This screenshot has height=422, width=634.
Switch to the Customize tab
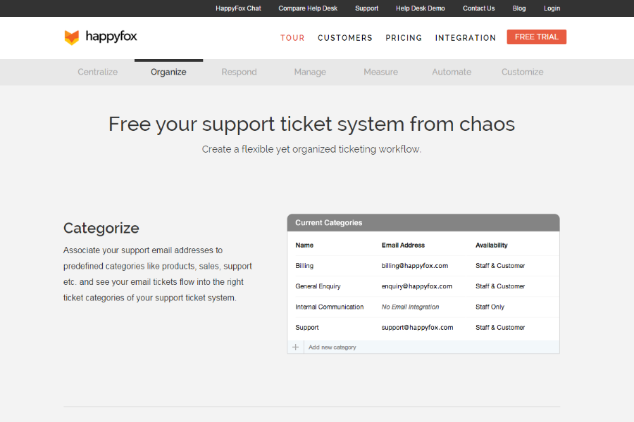pyautogui.click(x=522, y=72)
